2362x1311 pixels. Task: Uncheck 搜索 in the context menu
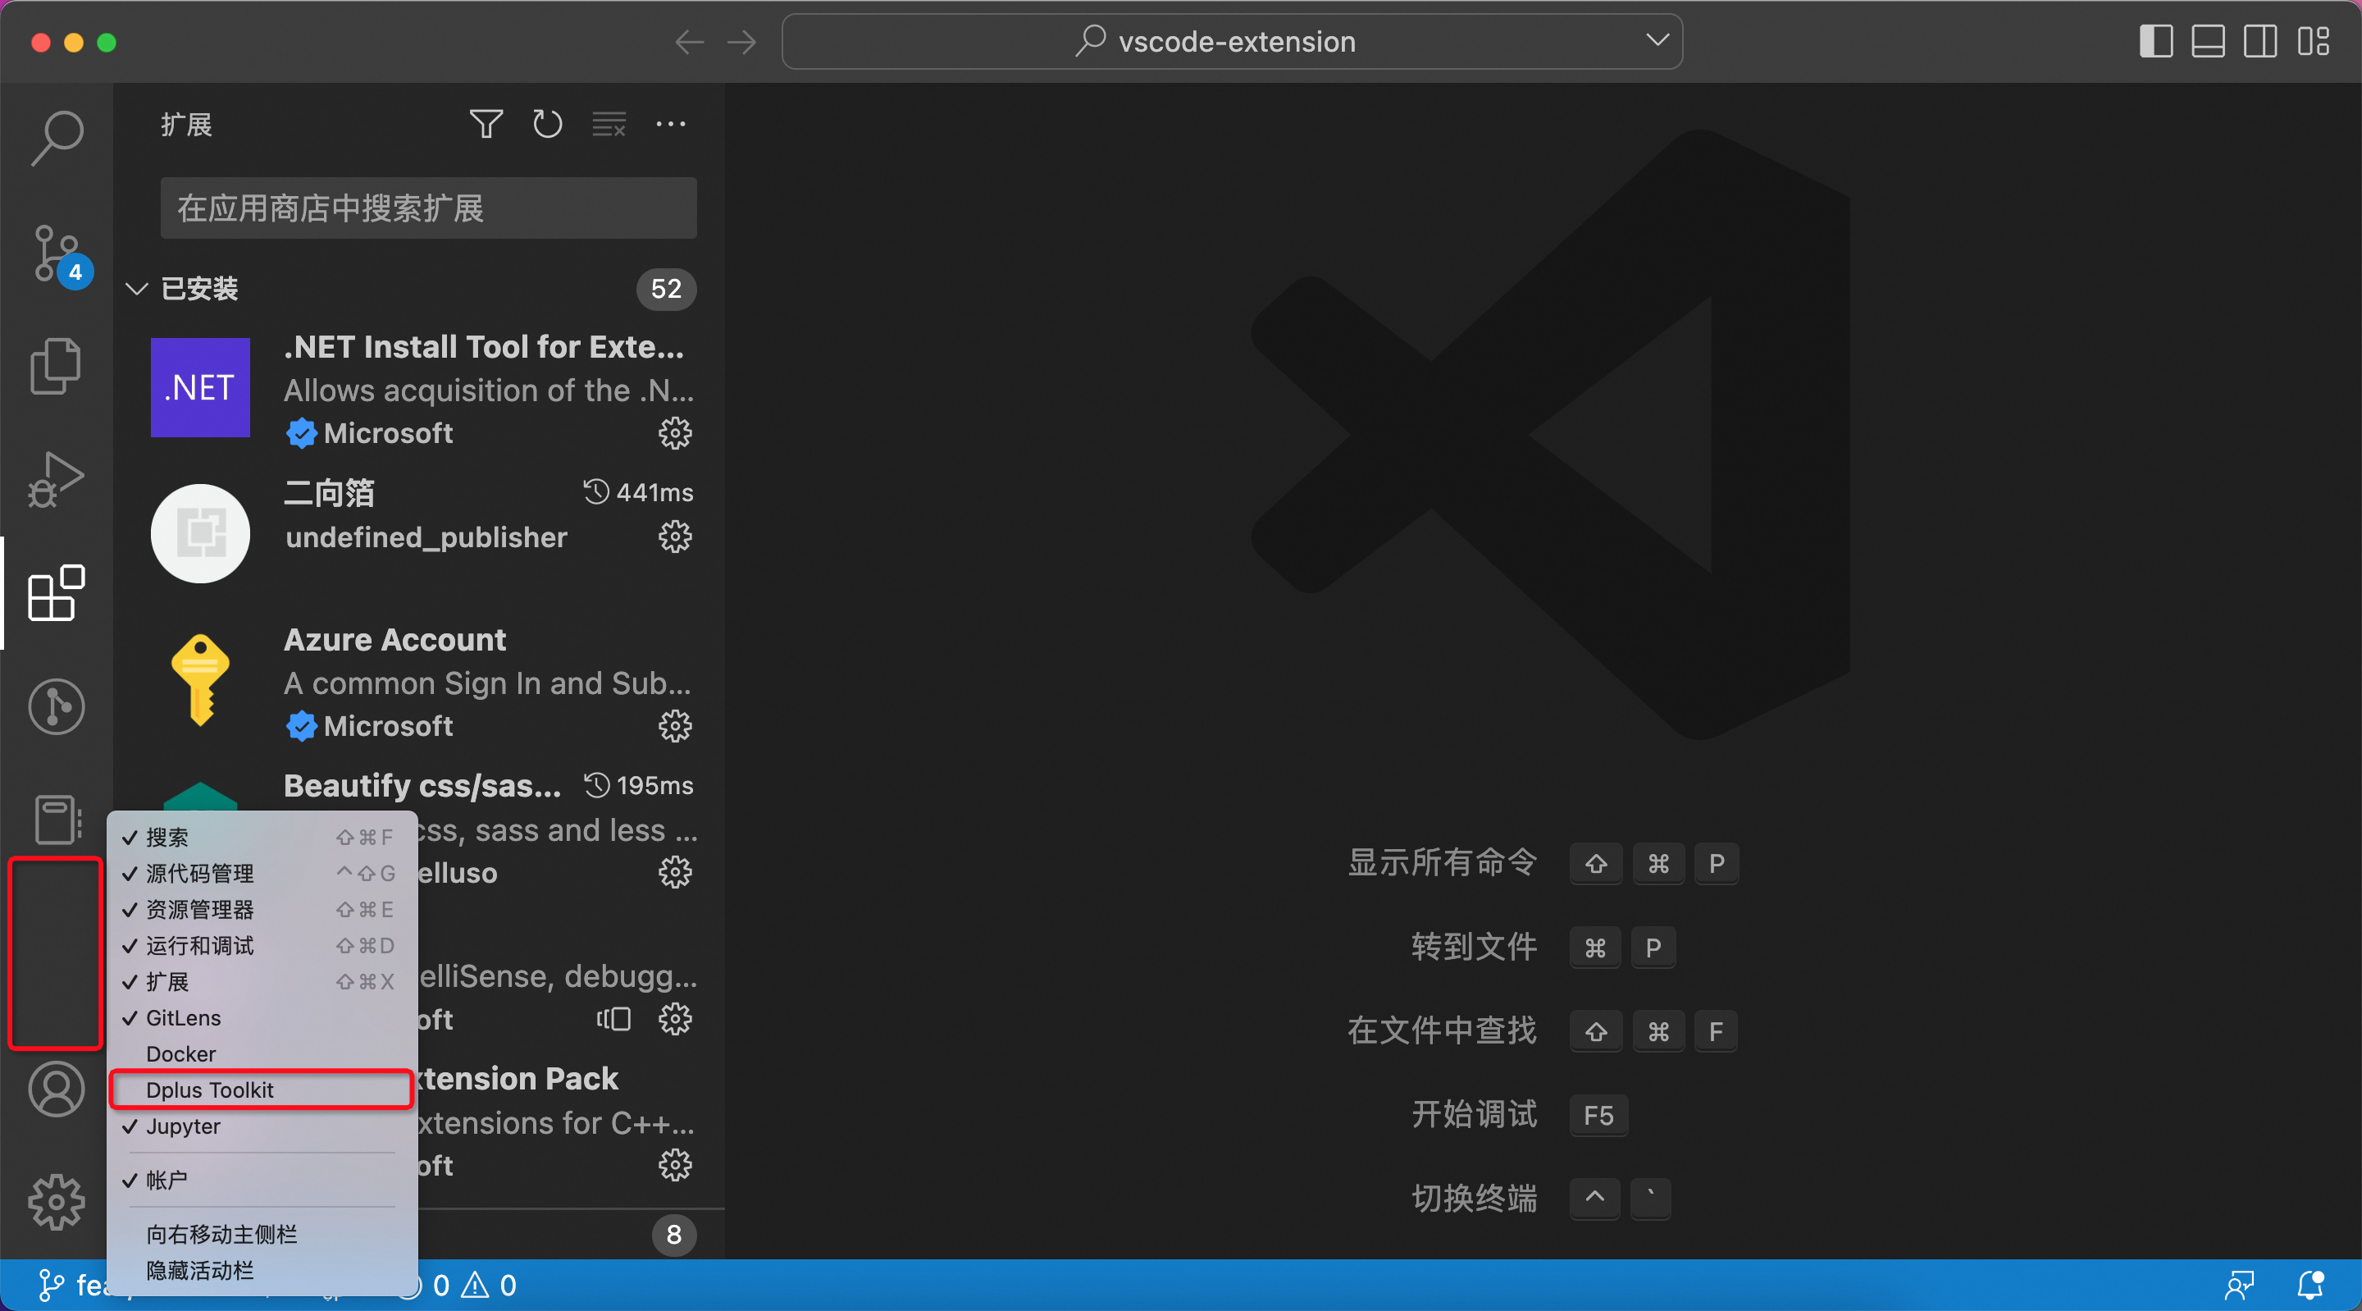point(262,837)
